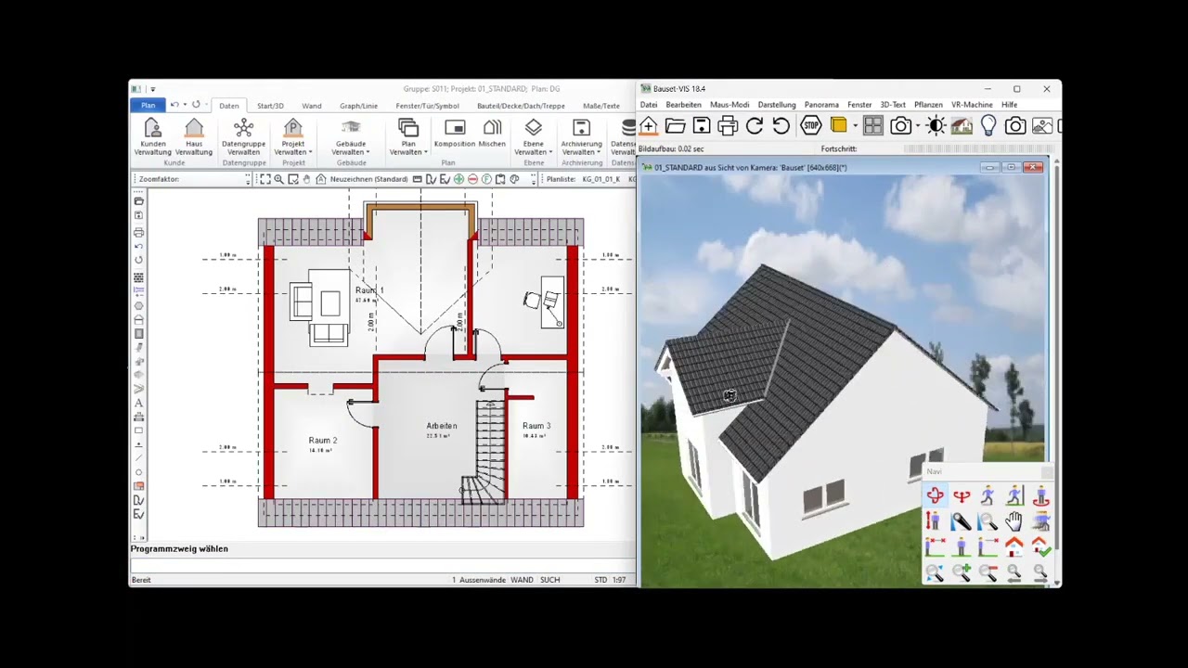This screenshot has width=1188, height=668.
Task: Open the blue Plan file tab
Action: pyautogui.click(x=148, y=106)
